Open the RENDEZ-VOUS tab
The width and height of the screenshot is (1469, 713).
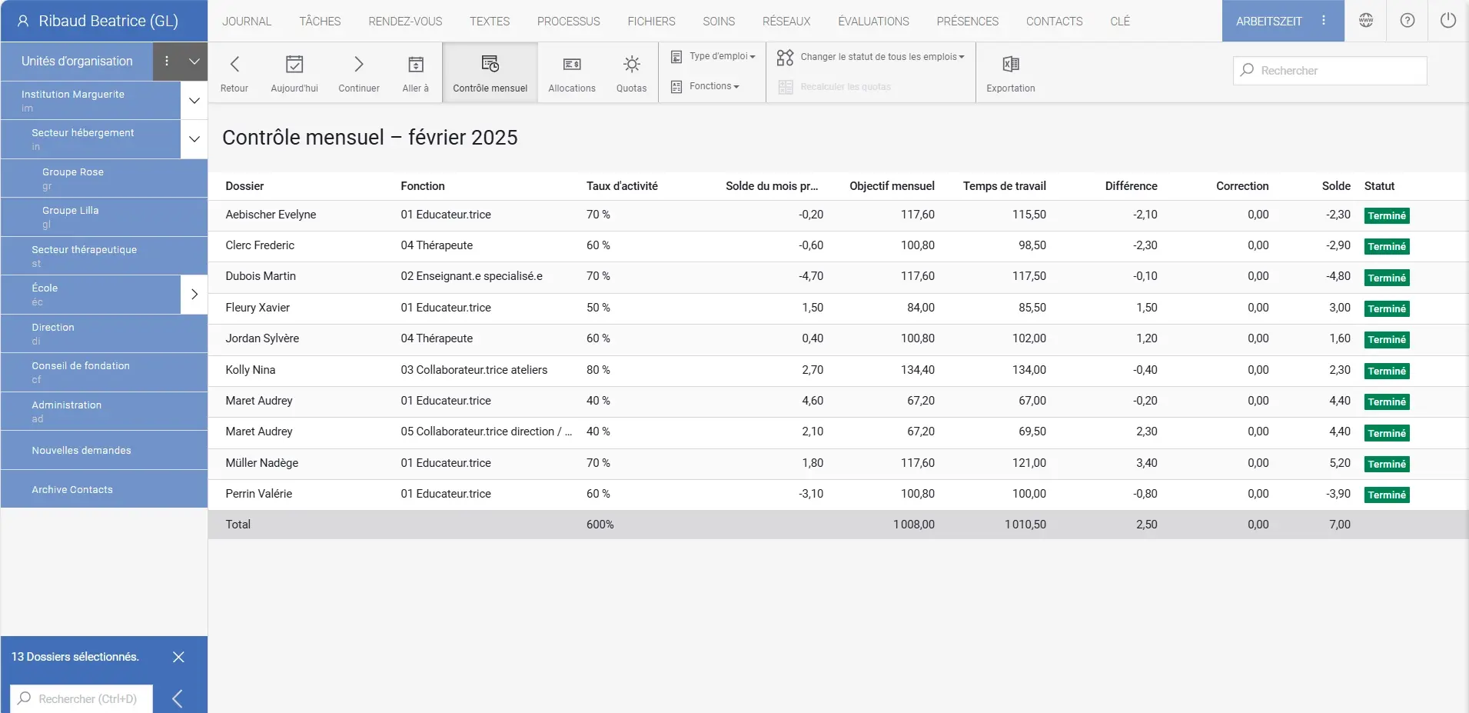(405, 22)
